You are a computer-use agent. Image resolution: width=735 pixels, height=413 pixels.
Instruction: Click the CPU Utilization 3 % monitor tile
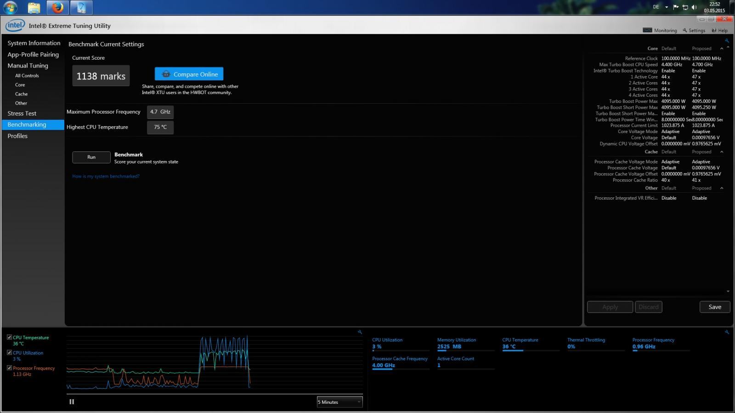point(401,344)
